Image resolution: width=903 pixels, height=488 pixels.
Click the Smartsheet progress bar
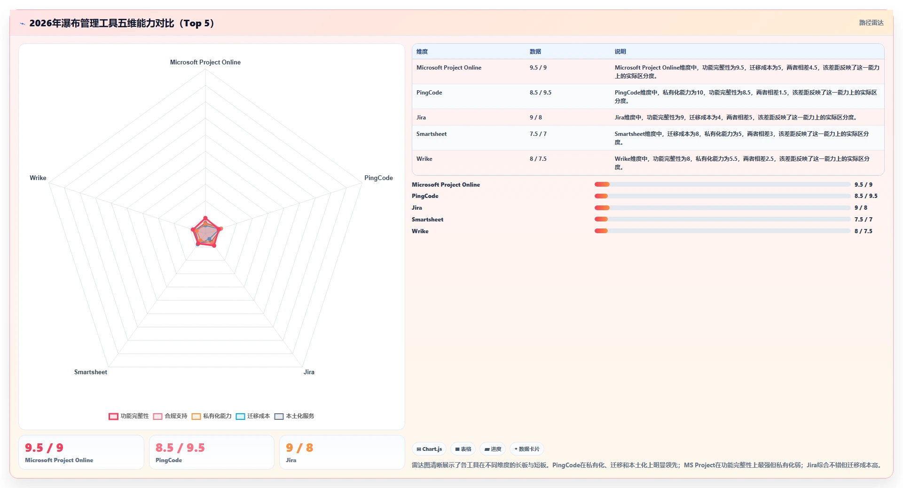pyautogui.click(x=722, y=220)
